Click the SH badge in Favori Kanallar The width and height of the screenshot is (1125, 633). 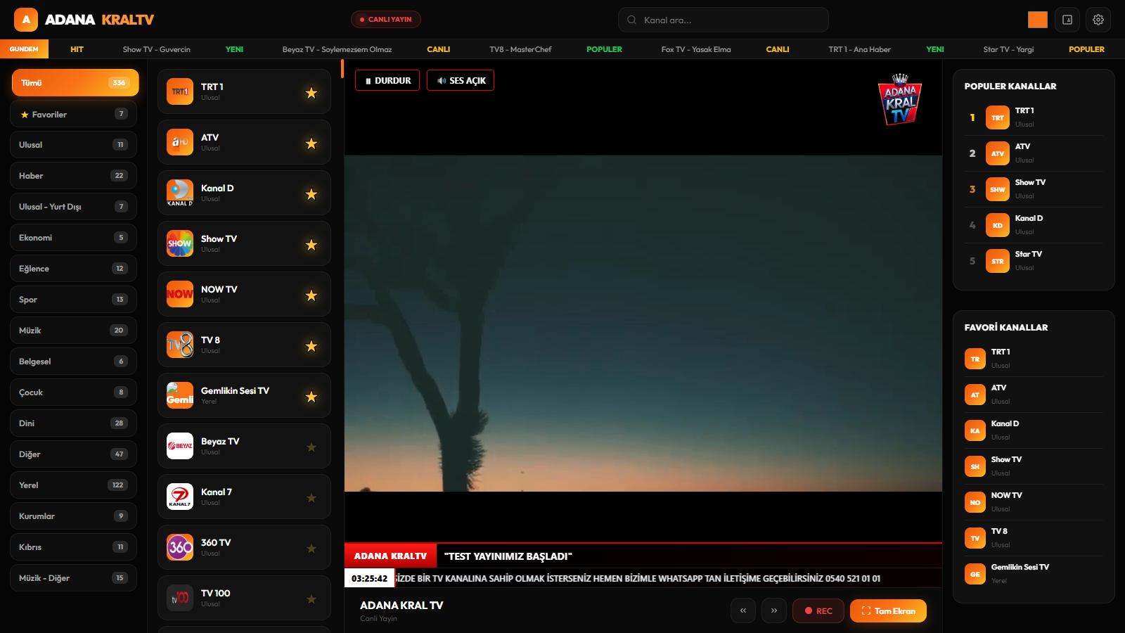point(975,466)
